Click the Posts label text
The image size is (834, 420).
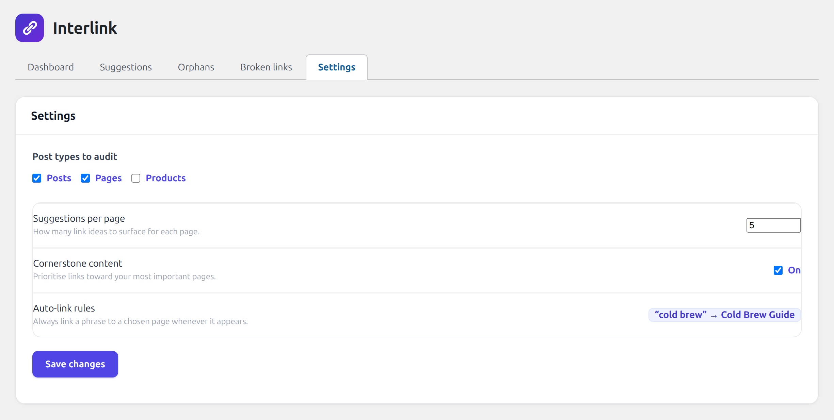pyautogui.click(x=59, y=178)
